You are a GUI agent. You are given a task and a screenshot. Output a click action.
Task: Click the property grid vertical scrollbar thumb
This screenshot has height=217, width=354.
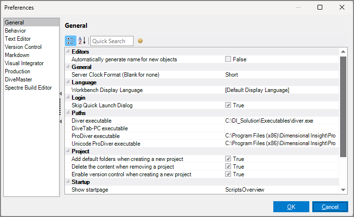[x=343, y=107]
